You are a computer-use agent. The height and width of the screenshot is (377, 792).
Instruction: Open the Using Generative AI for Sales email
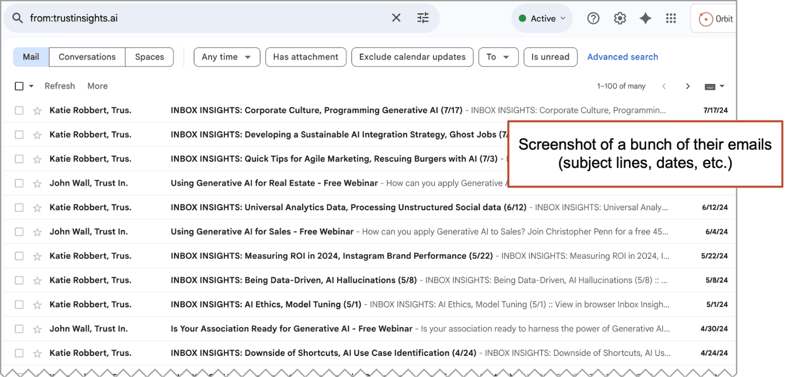click(x=368, y=232)
